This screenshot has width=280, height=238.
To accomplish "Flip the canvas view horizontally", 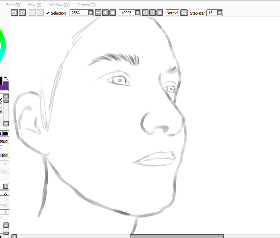I will click(x=184, y=13).
